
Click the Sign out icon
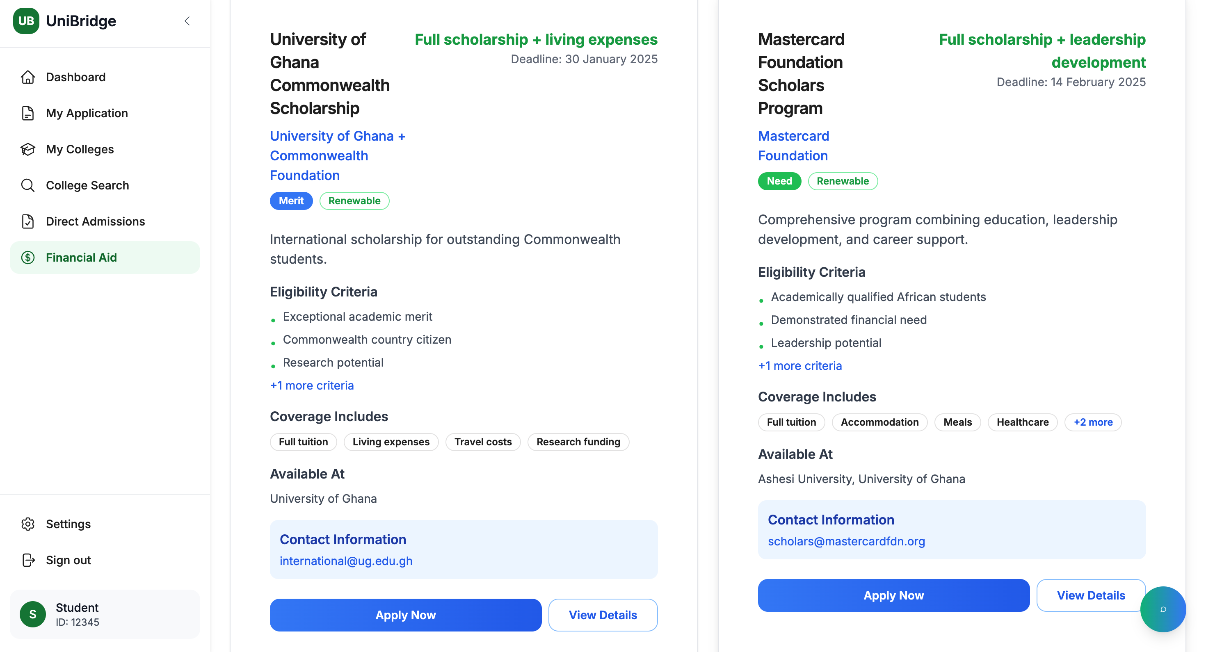pos(28,560)
